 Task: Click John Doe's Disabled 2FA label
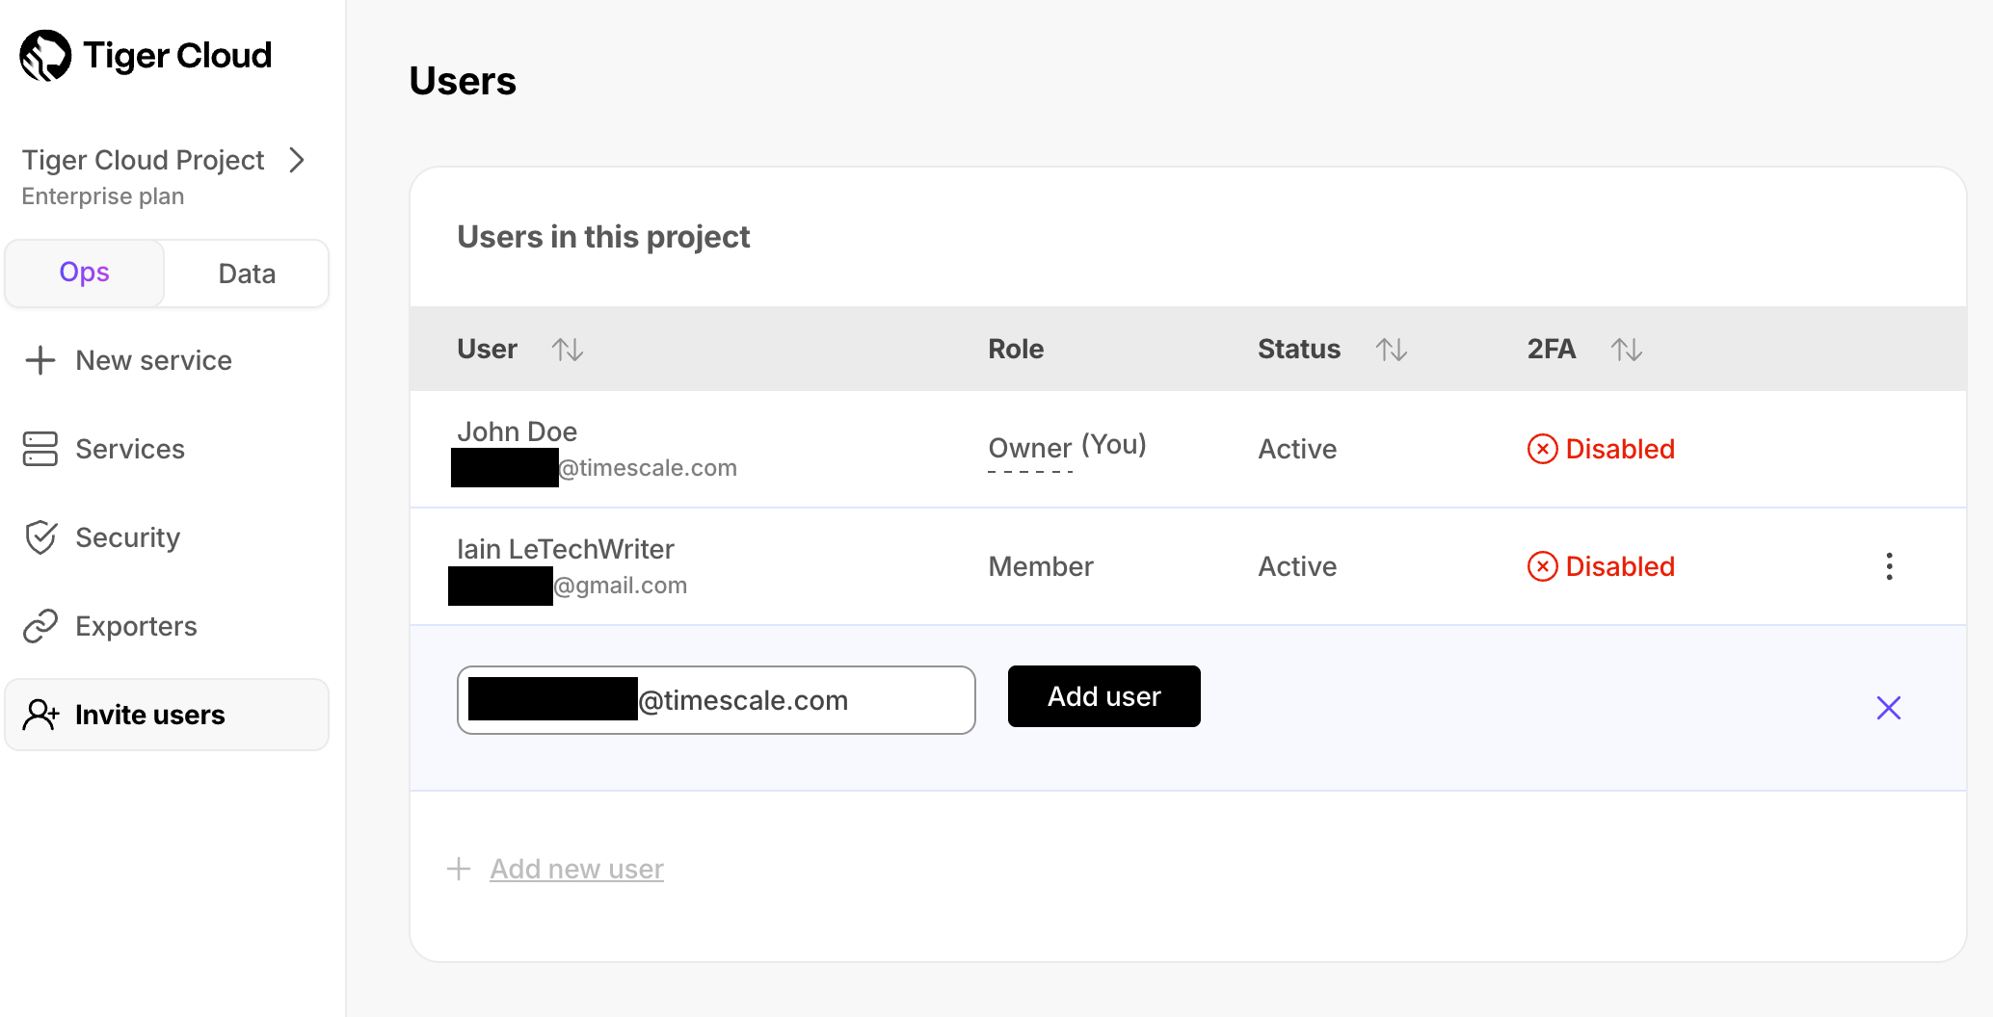[x=1620, y=449]
